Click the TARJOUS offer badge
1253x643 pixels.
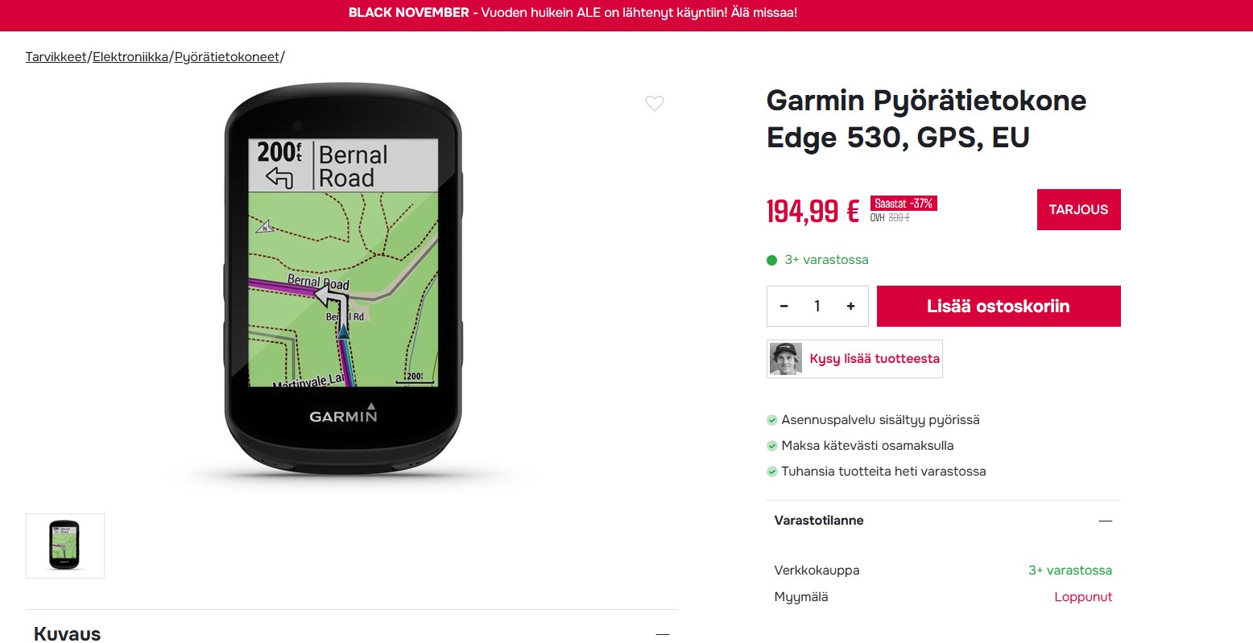coord(1078,209)
